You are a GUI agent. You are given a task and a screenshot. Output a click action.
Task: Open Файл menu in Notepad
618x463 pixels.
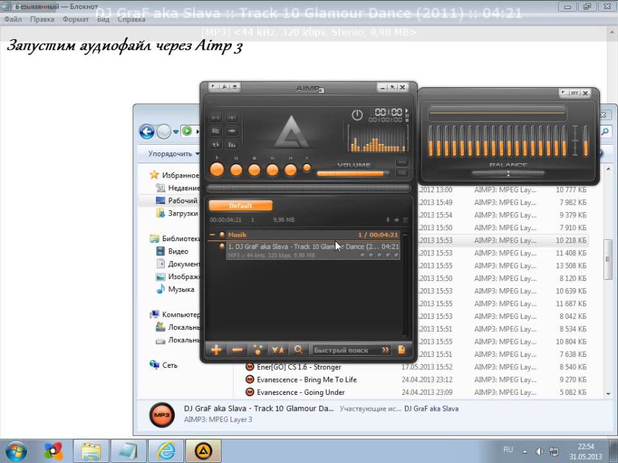click(x=13, y=19)
